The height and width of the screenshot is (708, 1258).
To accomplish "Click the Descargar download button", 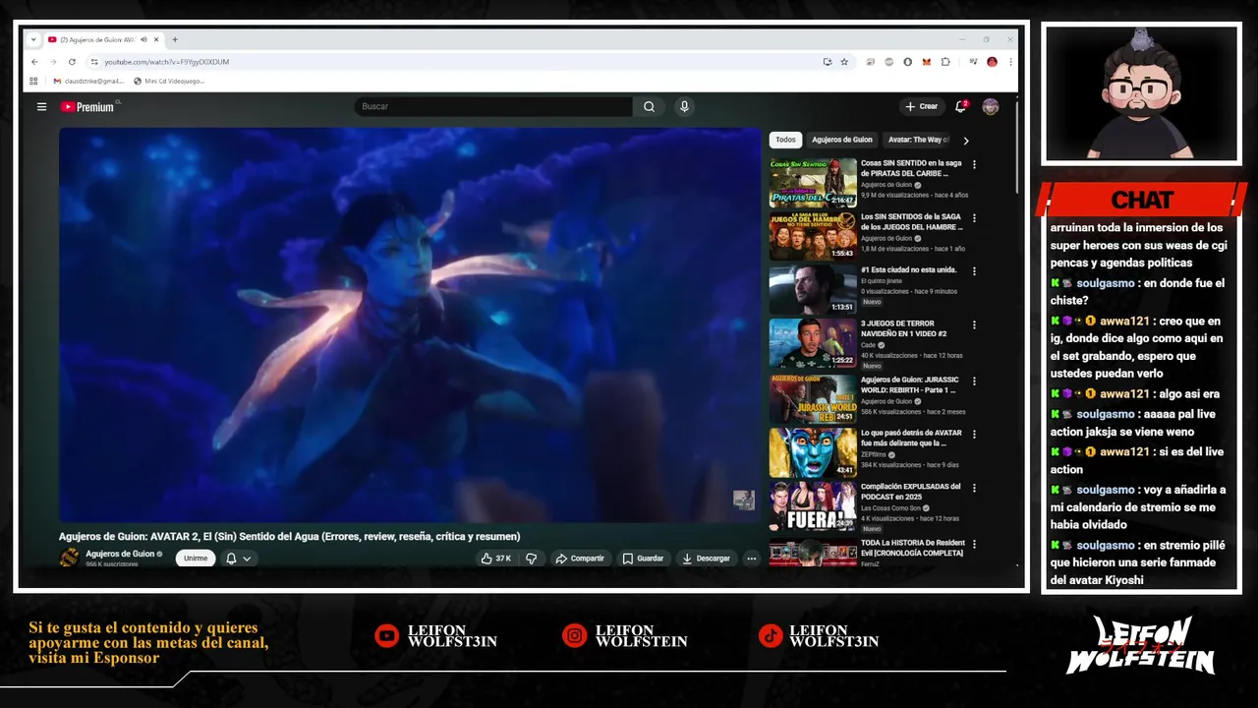I will click(706, 559).
